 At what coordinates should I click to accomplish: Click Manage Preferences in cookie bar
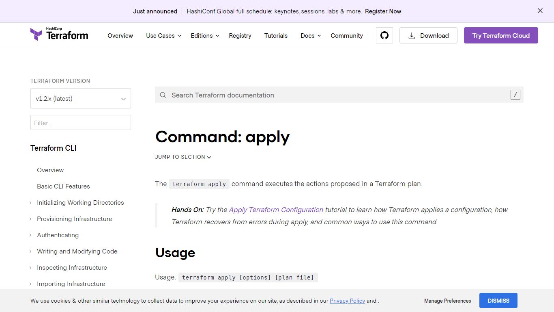[448, 301]
